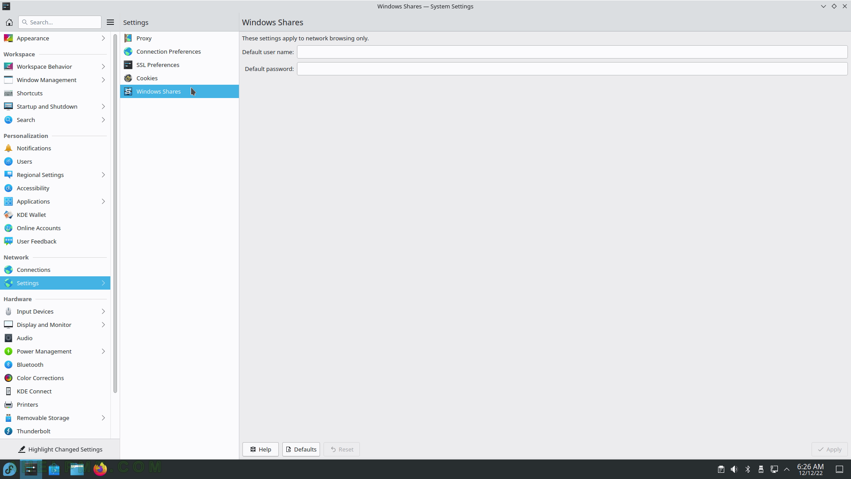Image resolution: width=851 pixels, height=479 pixels.
Task: Click the Proxy icon in Settings list
Action: (128, 38)
